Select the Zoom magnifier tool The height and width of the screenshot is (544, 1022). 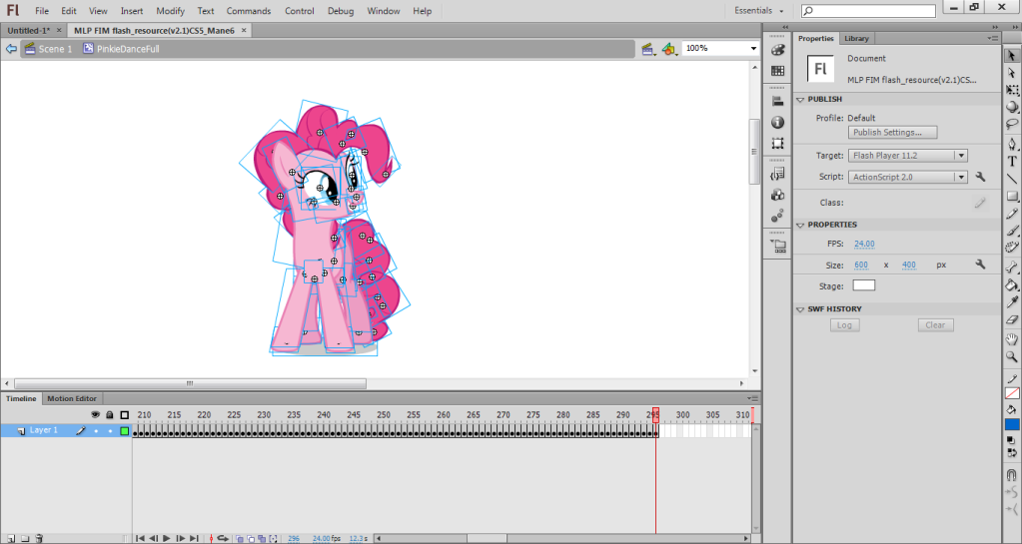(1012, 356)
